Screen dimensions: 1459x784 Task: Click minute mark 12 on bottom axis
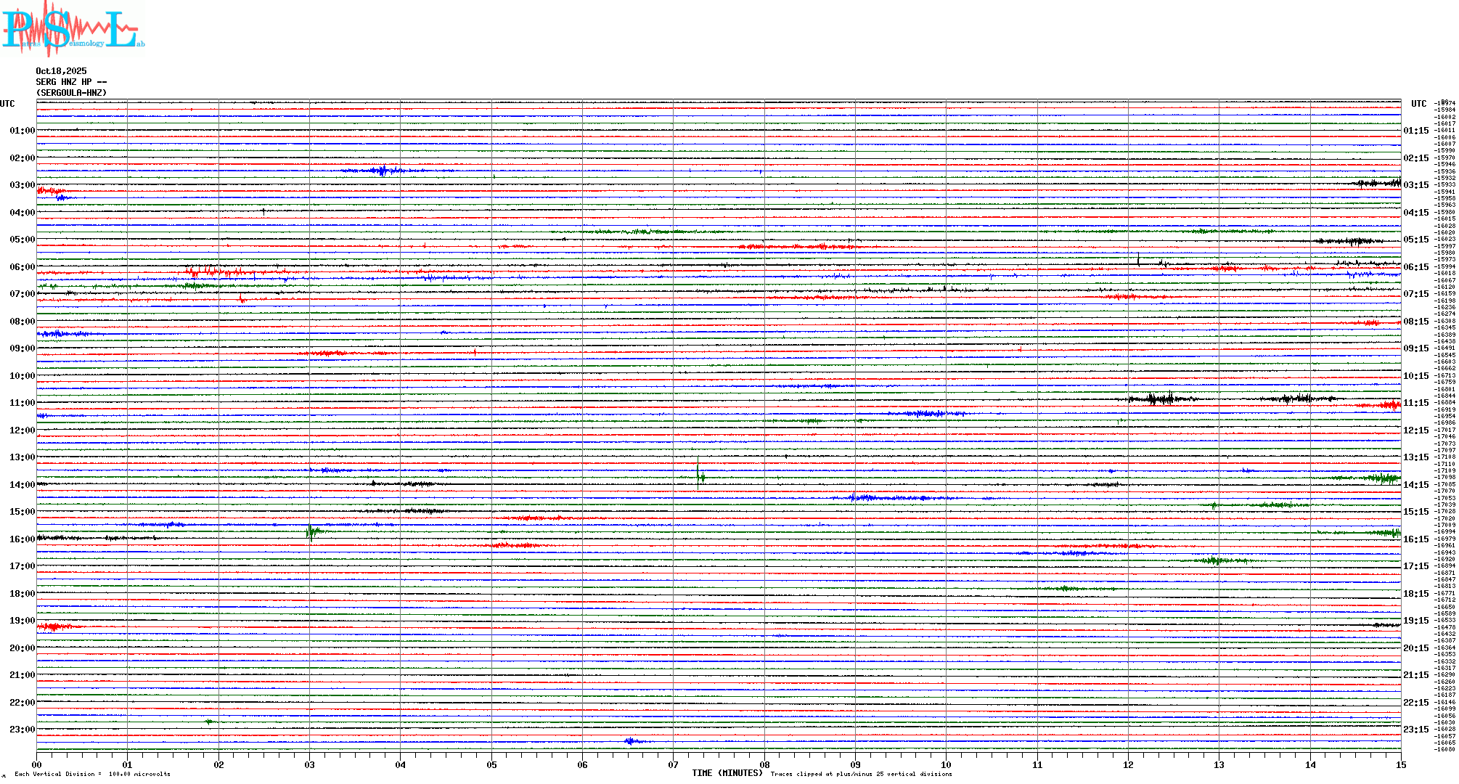(x=1128, y=764)
